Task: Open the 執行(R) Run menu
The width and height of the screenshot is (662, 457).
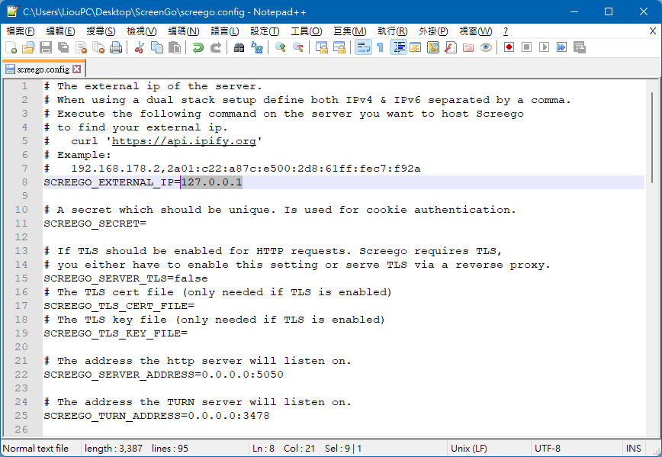Action: coord(393,31)
